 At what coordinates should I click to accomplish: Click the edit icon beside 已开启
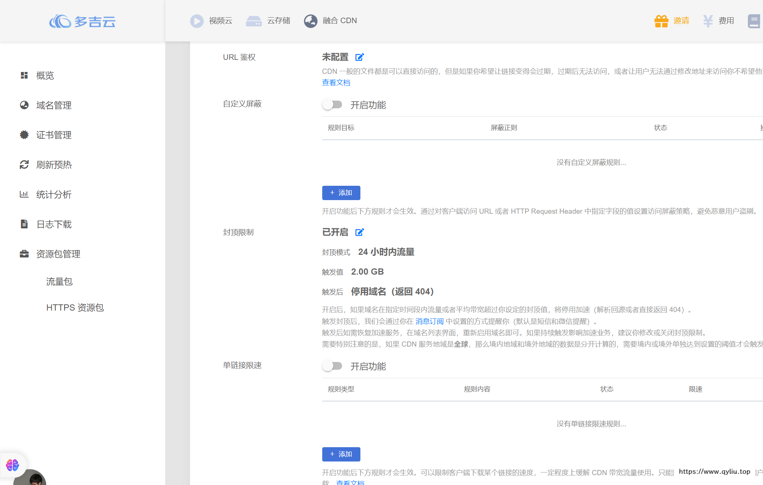(359, 232)
